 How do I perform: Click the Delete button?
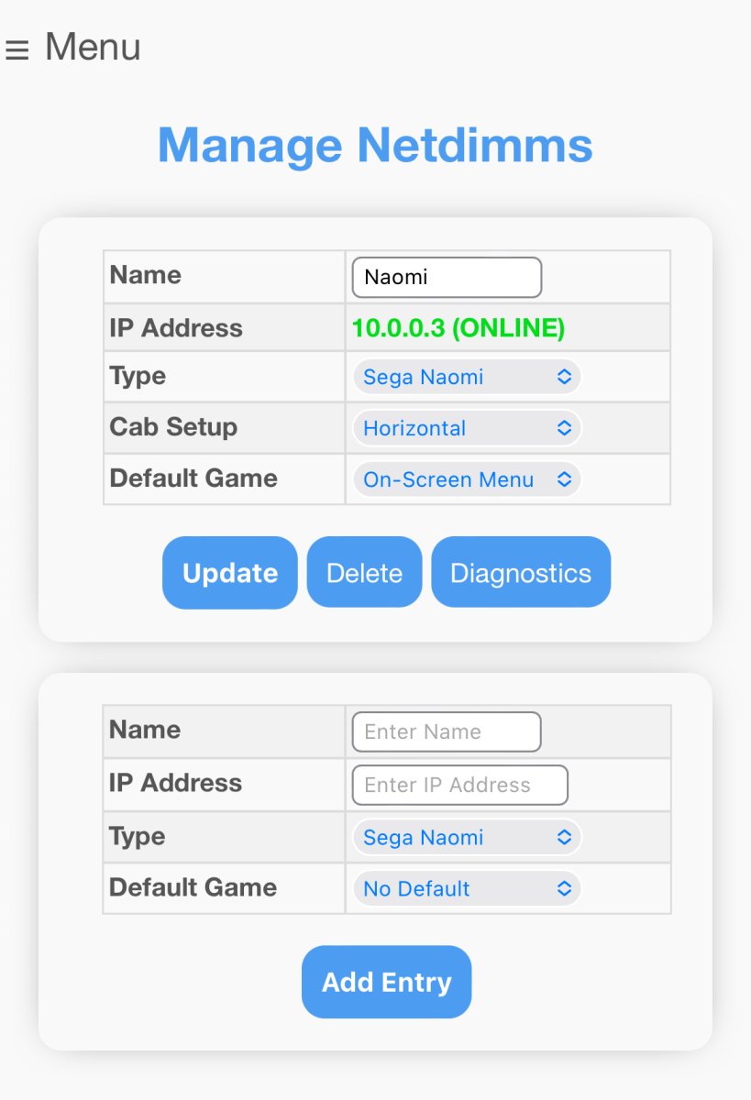364,573
